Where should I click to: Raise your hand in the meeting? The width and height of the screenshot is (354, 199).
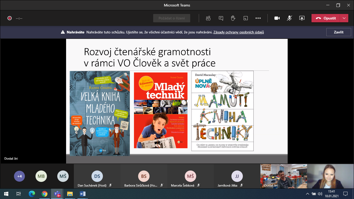tap(233, 18)
